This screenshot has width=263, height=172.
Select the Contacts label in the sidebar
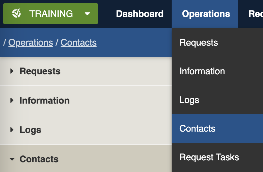coord(39,159)
